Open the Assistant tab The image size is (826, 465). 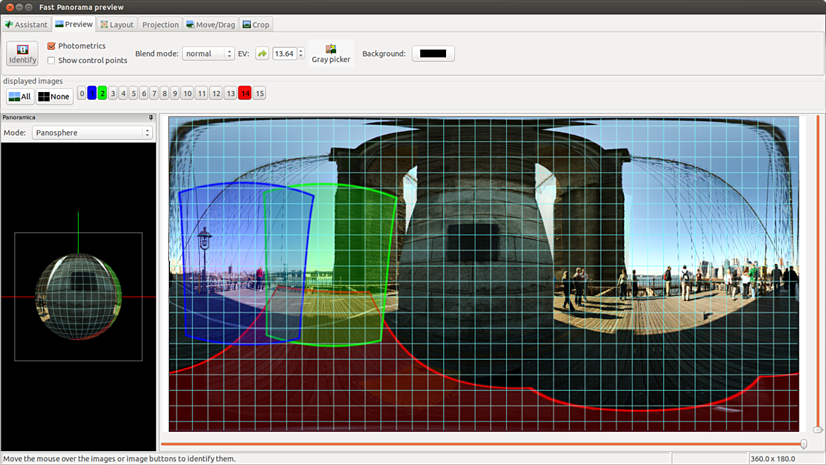point(26,25)
